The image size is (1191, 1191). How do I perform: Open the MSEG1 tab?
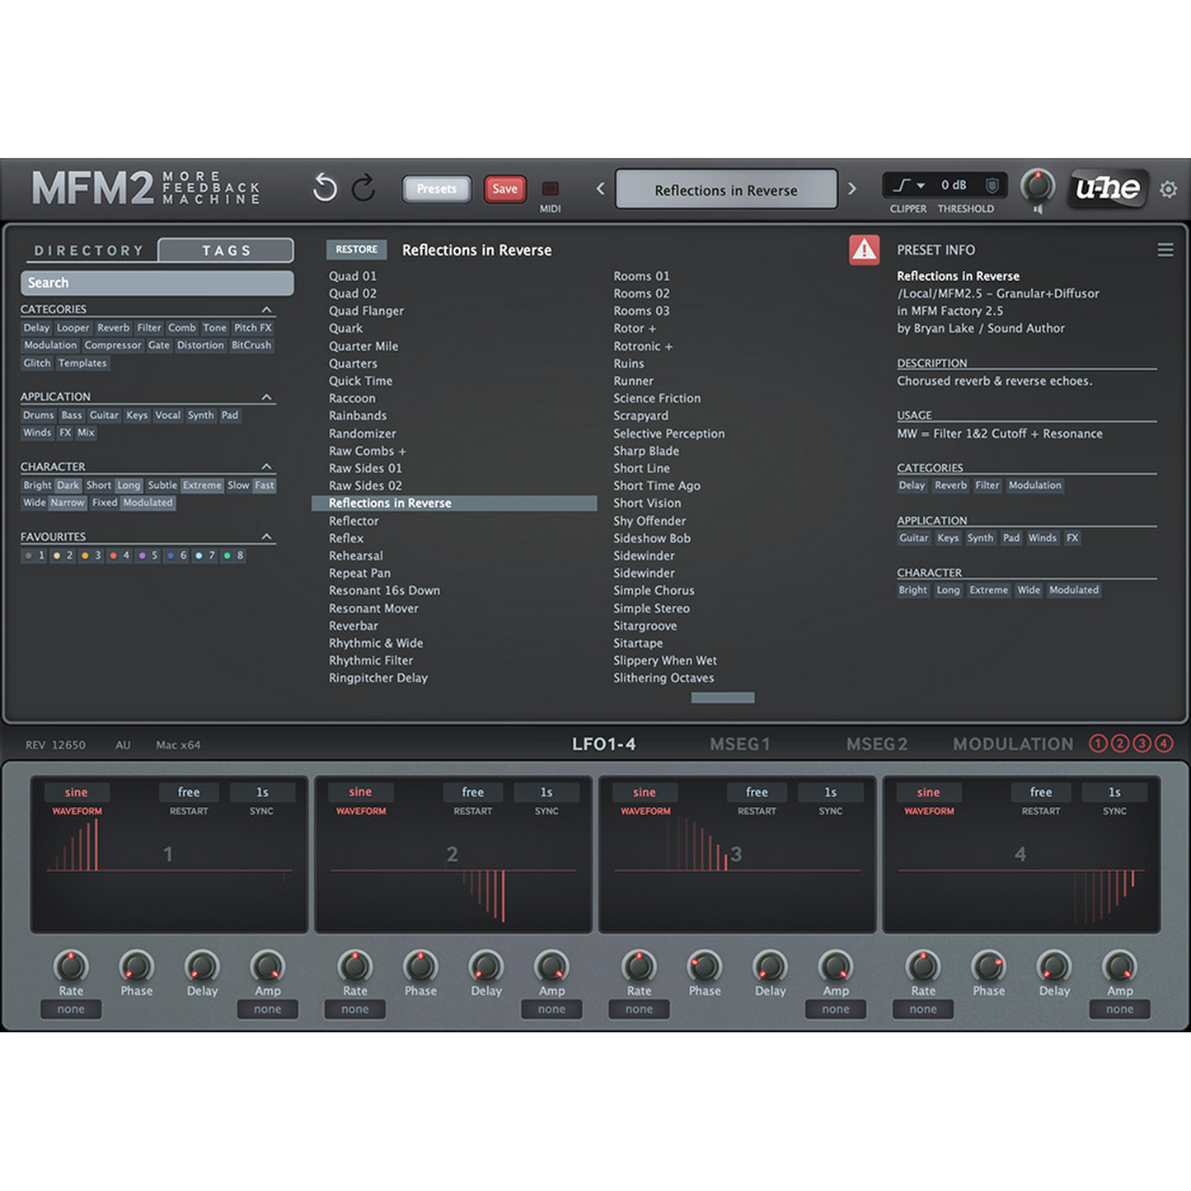(739, 744)
